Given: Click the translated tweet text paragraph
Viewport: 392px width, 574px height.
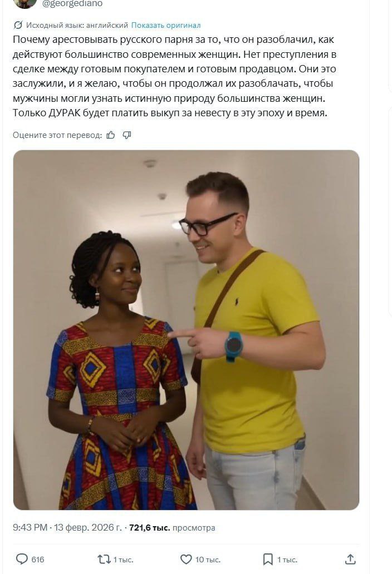Looking at the screenshot, I should pos(175,76).
